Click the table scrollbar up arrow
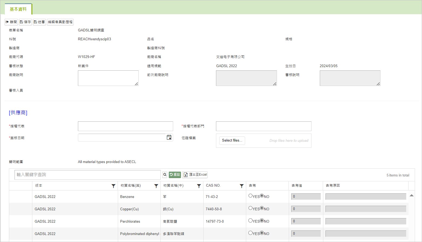 (411, 195)
